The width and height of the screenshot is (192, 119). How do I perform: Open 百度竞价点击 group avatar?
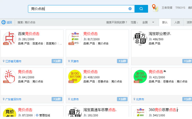click(x=9, y=38)
